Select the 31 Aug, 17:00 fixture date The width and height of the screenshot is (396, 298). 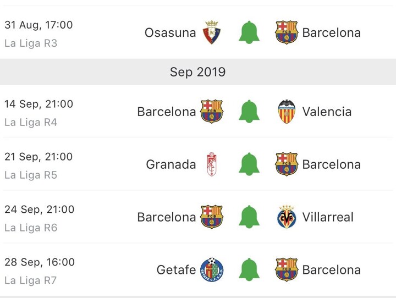coord(38,25)
